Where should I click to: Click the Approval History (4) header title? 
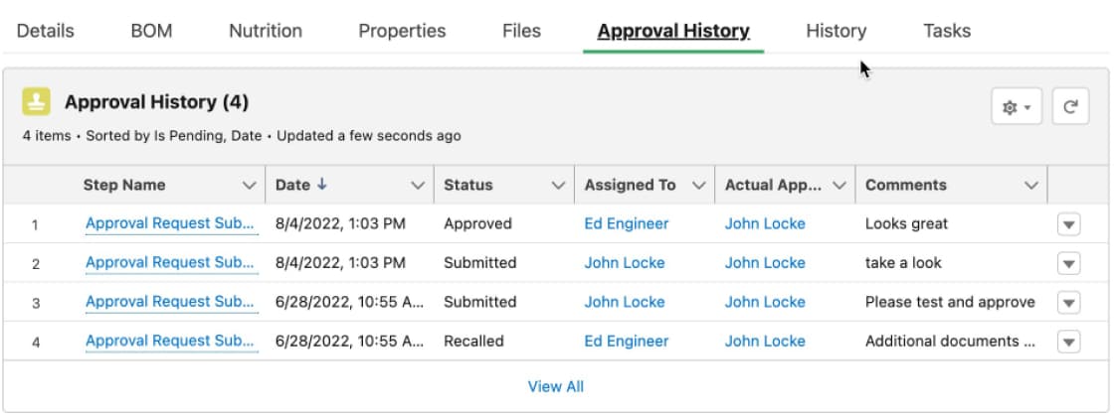point(156,102)
